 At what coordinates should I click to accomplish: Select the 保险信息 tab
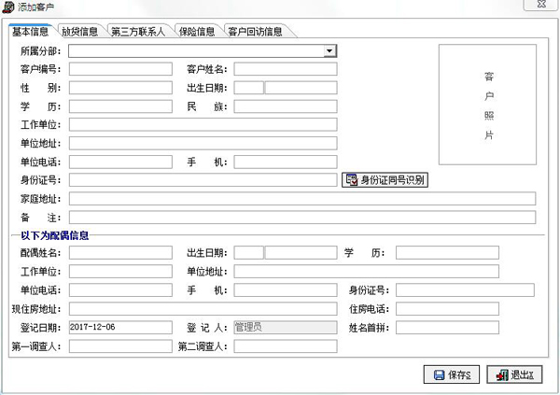(197, 31)
